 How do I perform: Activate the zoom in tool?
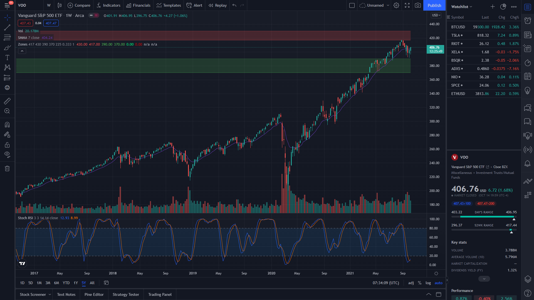pyautogui.click(x=7, y=111)
